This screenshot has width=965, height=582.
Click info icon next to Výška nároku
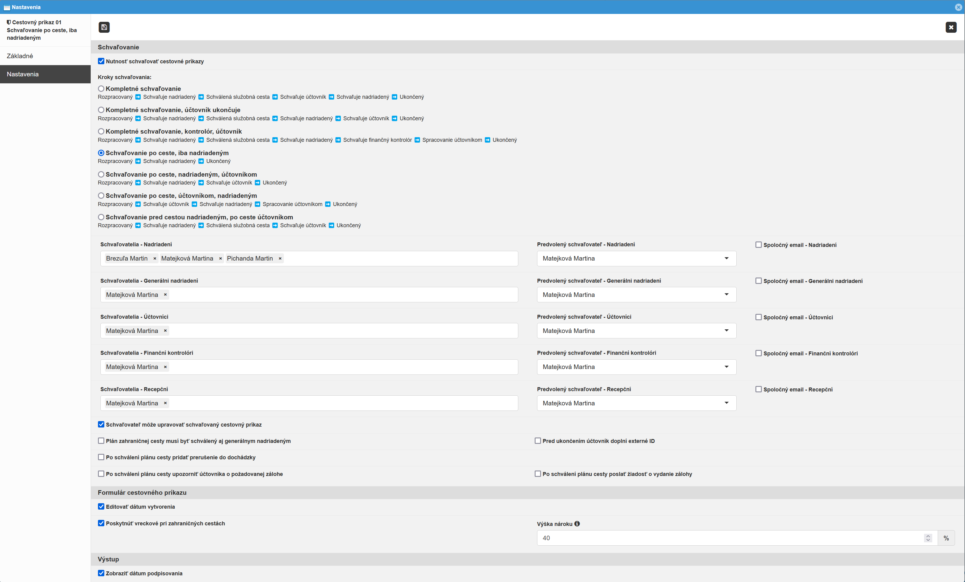pos(577,524)
